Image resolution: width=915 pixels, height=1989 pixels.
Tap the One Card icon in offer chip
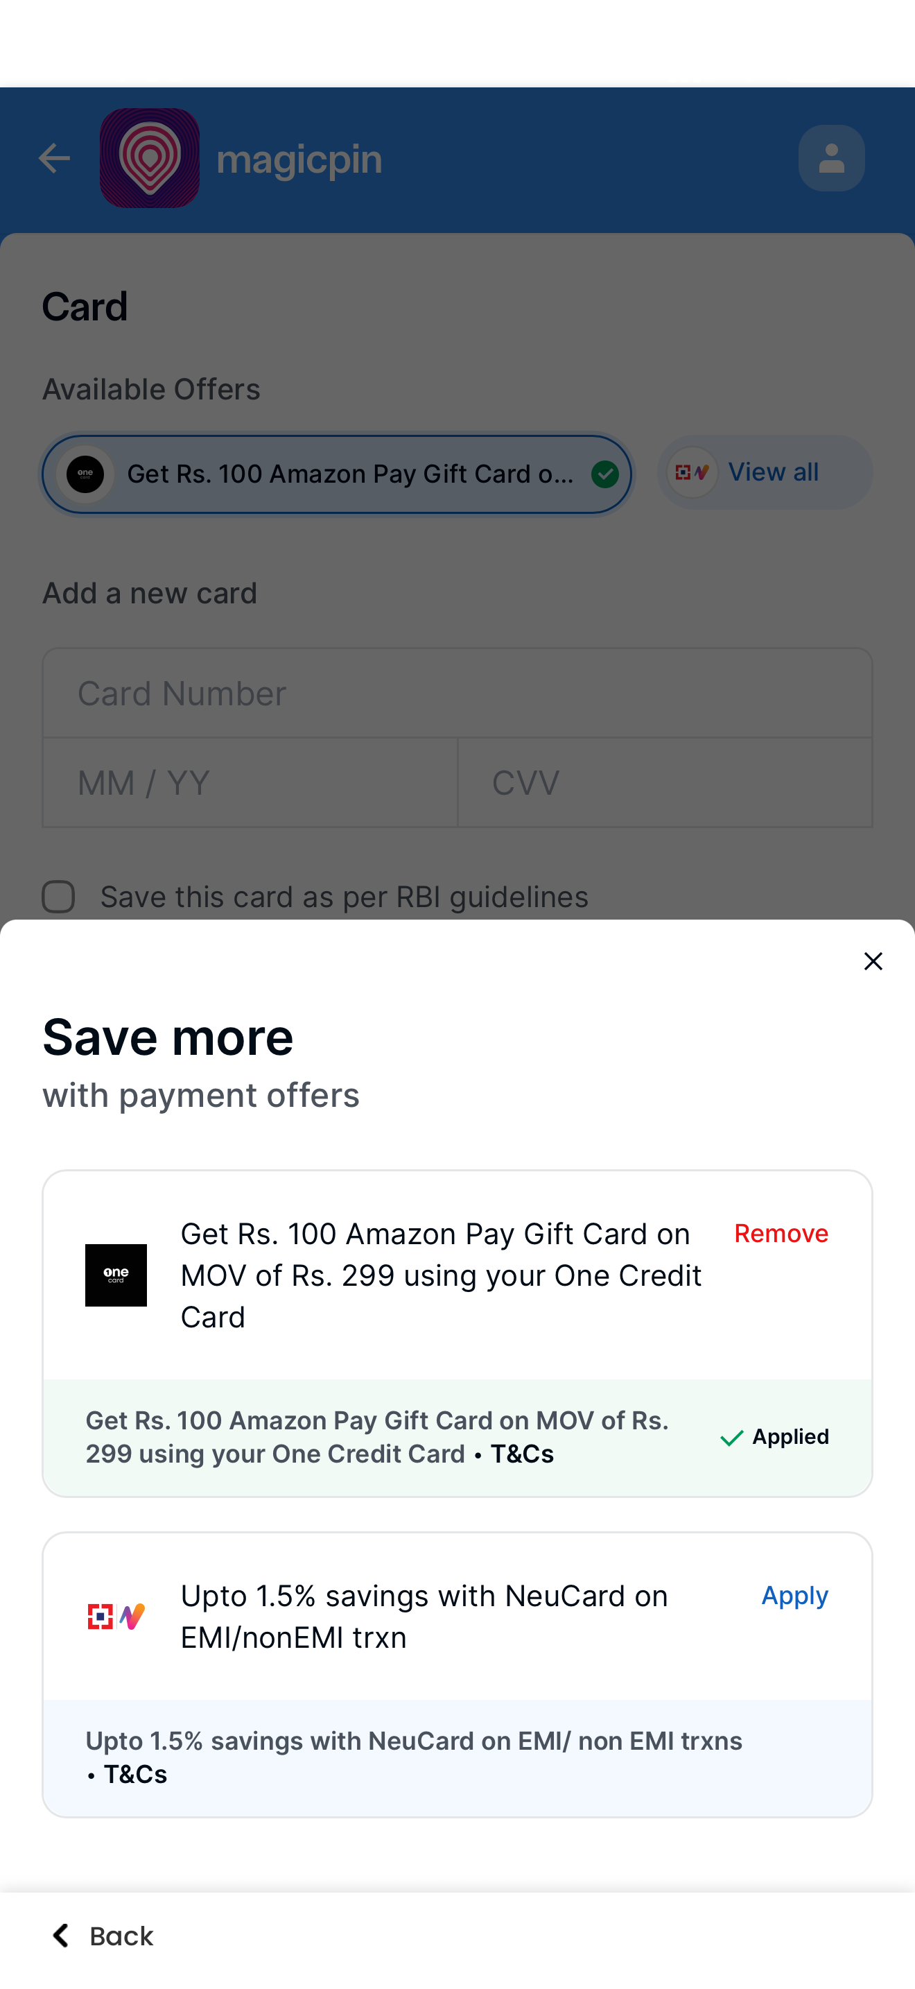coord(85,474)
